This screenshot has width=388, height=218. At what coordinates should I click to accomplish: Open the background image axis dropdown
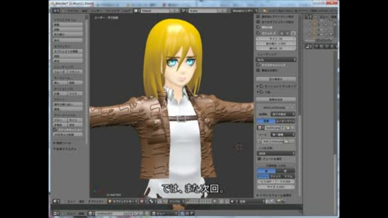point(283,114)
